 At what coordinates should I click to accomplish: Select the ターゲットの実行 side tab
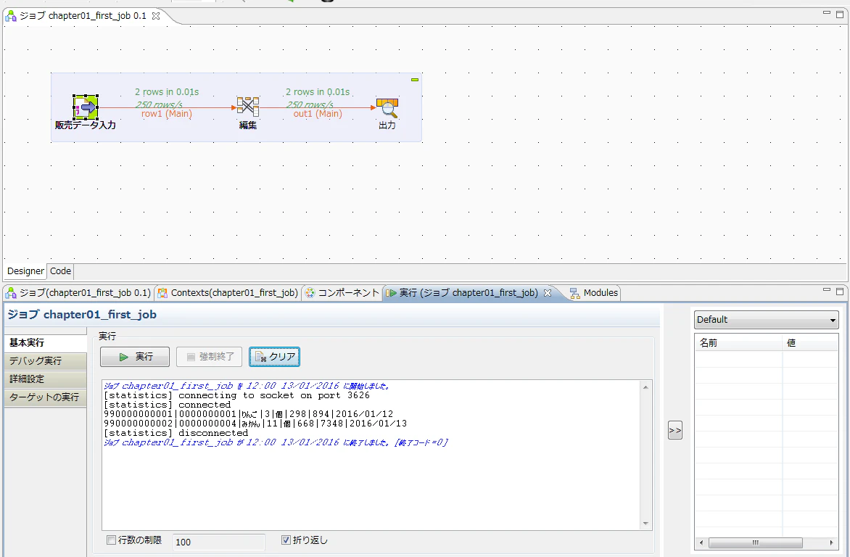point(45,397)
